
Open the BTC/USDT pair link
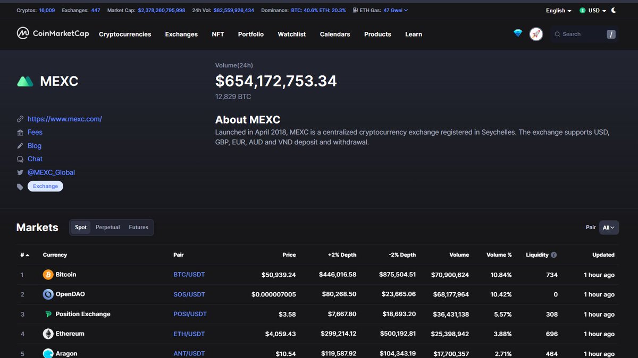click(189, 275)
